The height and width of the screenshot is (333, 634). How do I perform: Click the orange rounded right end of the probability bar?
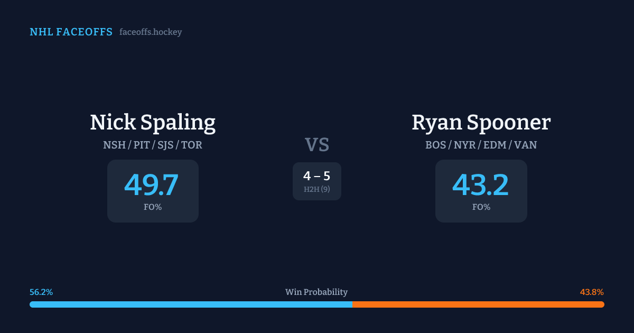tap(602, 304)
